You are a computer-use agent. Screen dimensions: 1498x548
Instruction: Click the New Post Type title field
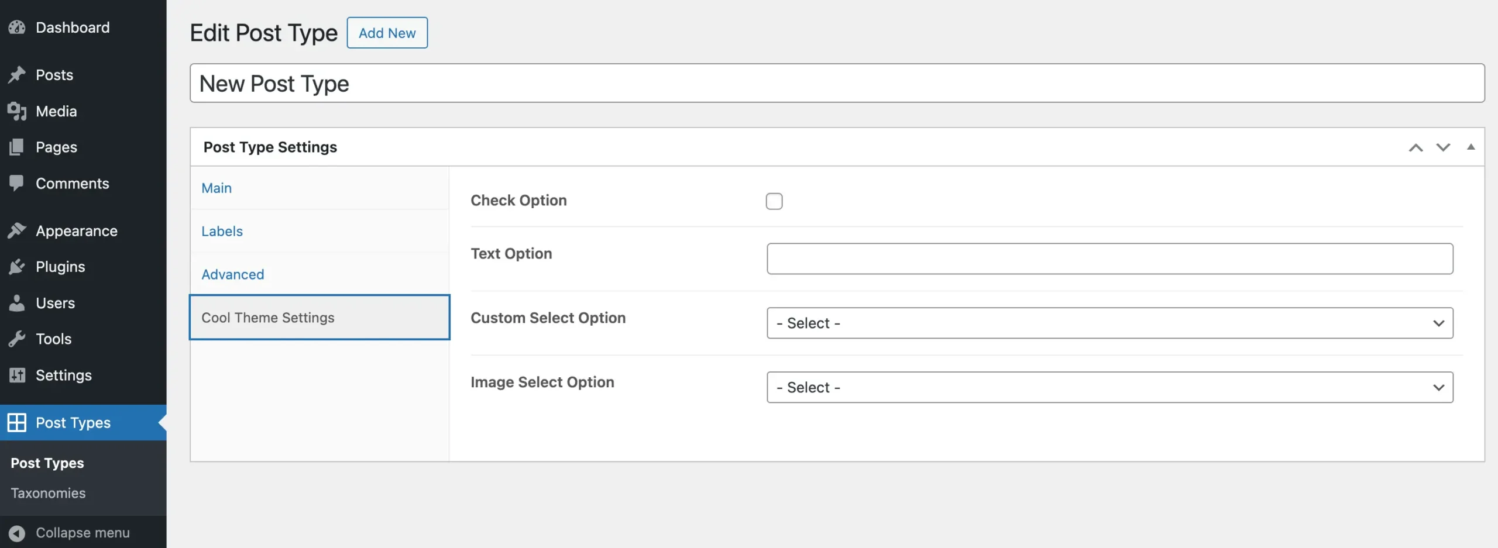[837, 83]
